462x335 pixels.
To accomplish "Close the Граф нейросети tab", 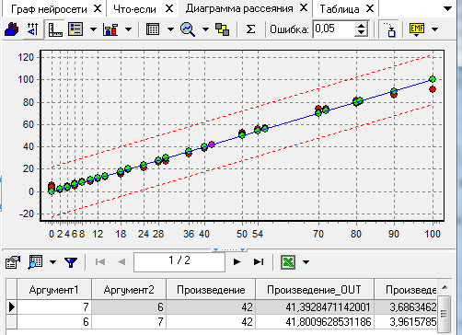I will (x=98, y=8).
